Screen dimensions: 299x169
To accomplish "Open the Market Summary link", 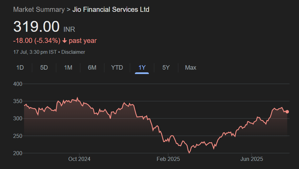I will coord(39,9).
